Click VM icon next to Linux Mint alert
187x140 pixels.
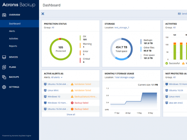[x=45, y=90]
